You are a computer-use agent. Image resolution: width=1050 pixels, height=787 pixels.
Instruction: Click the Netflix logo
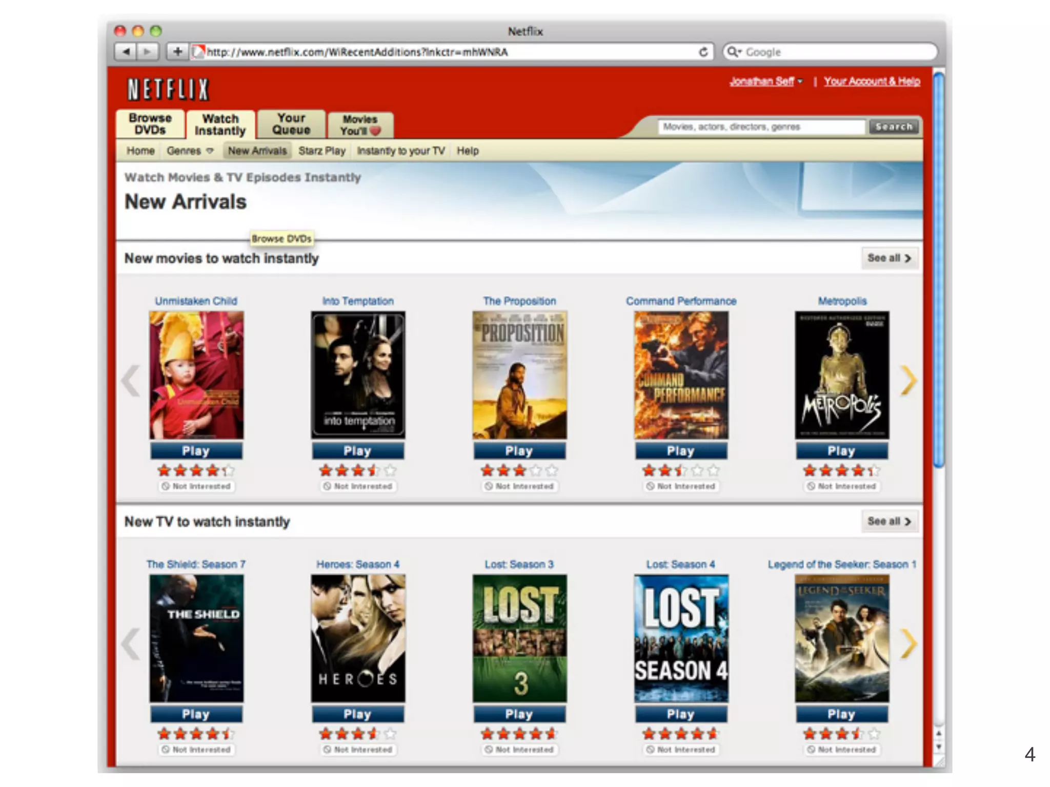coord(168,89)
